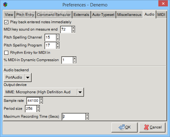Click the MIDI-in Dynamic Compression field
This screenshot has height=137, width=170.
click(67, 60)
